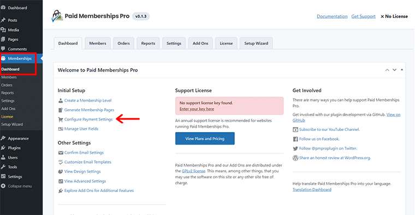The width and height of the screenshot is (415, 215).
Task: Click the envelope icon beside Confirm Email Settings
Action: pyautogui.click(x=61, y=153)
